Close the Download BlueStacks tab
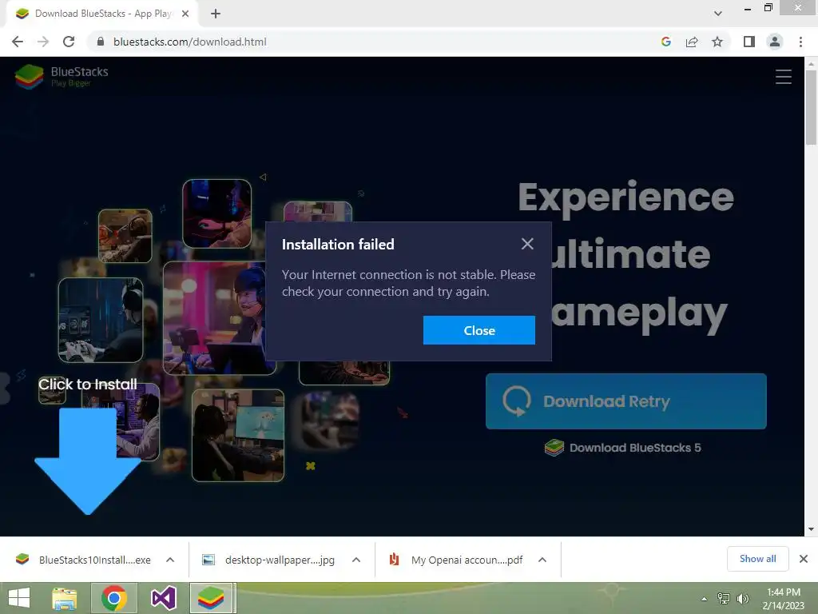 (x=185, y=14)
